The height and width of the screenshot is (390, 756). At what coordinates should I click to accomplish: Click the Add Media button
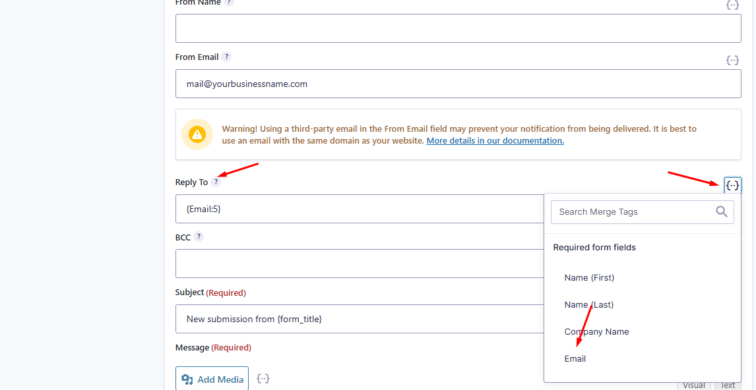coord(212,379)
